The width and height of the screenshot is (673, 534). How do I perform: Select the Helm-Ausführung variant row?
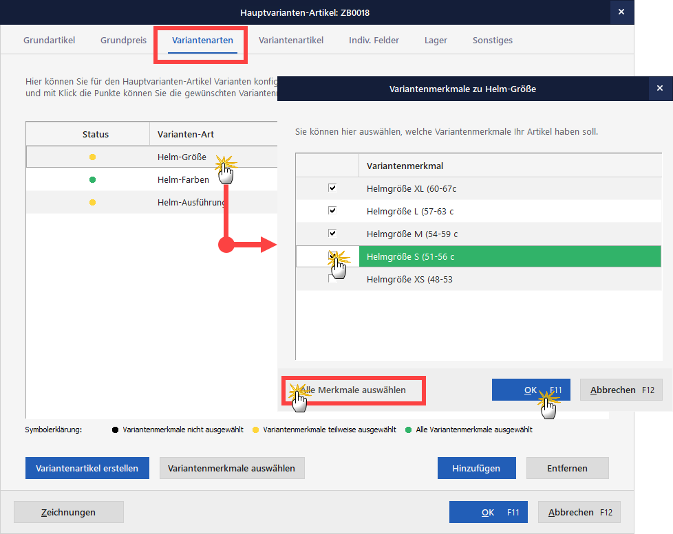click(x=151, y=202)
